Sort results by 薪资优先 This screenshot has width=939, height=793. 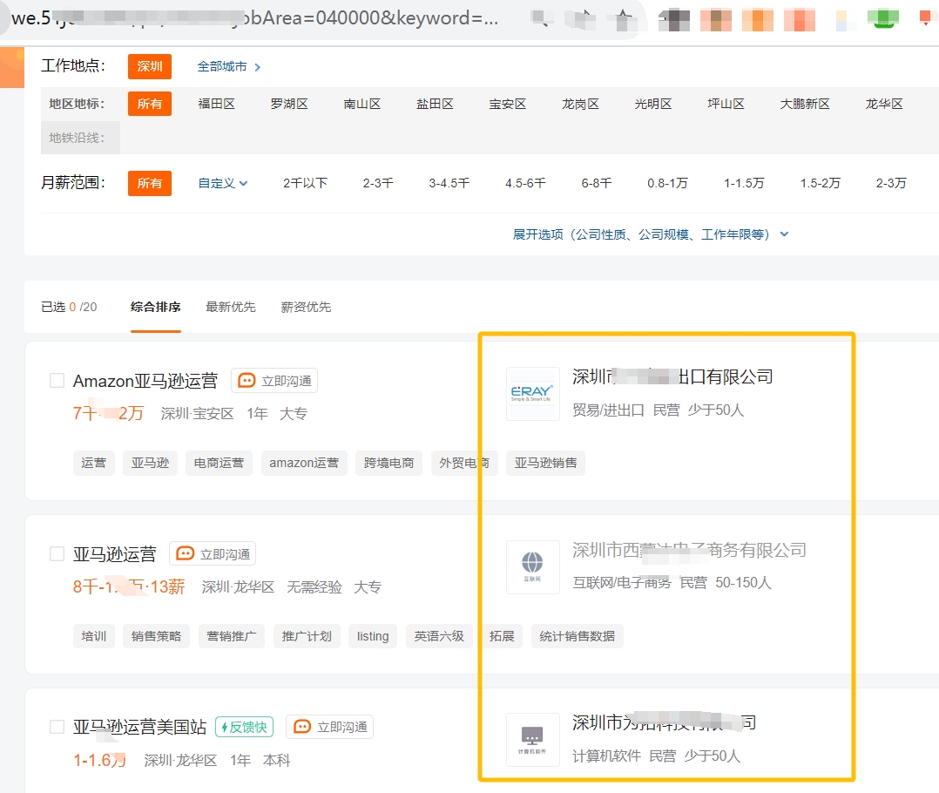306,307
